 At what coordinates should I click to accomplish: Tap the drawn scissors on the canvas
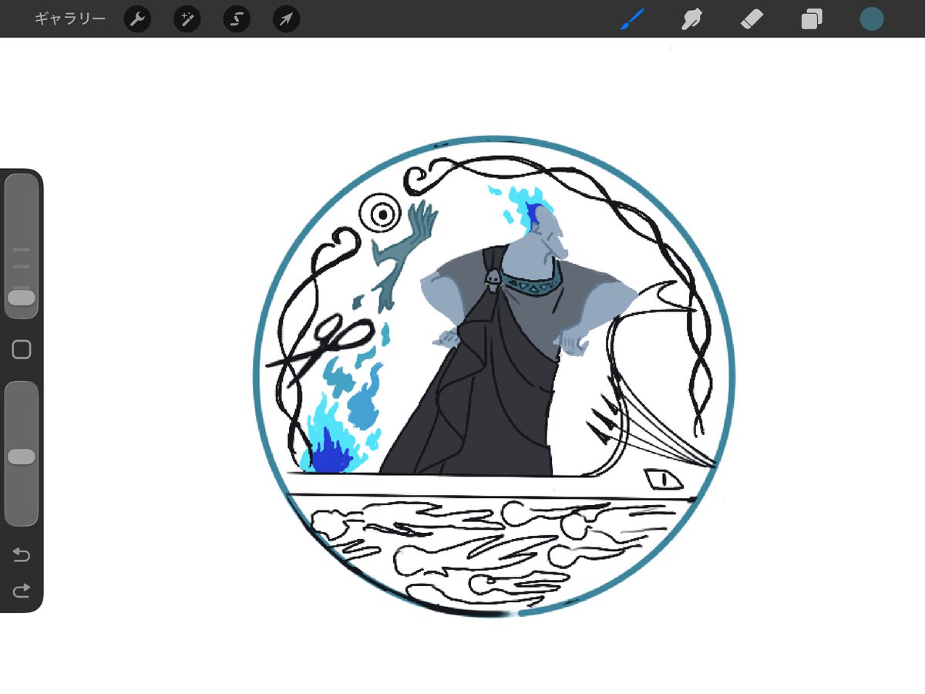pyautogui.click(x=320, y=349)
